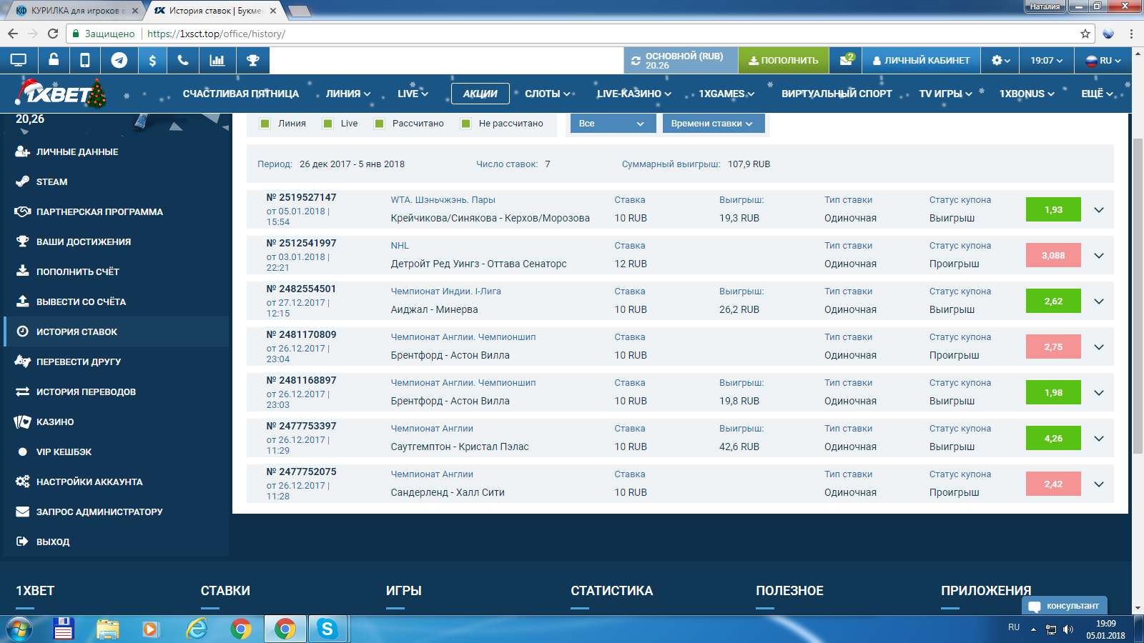
Task: Bookmark this page with the star icon
Action: tap(1085, 34)
